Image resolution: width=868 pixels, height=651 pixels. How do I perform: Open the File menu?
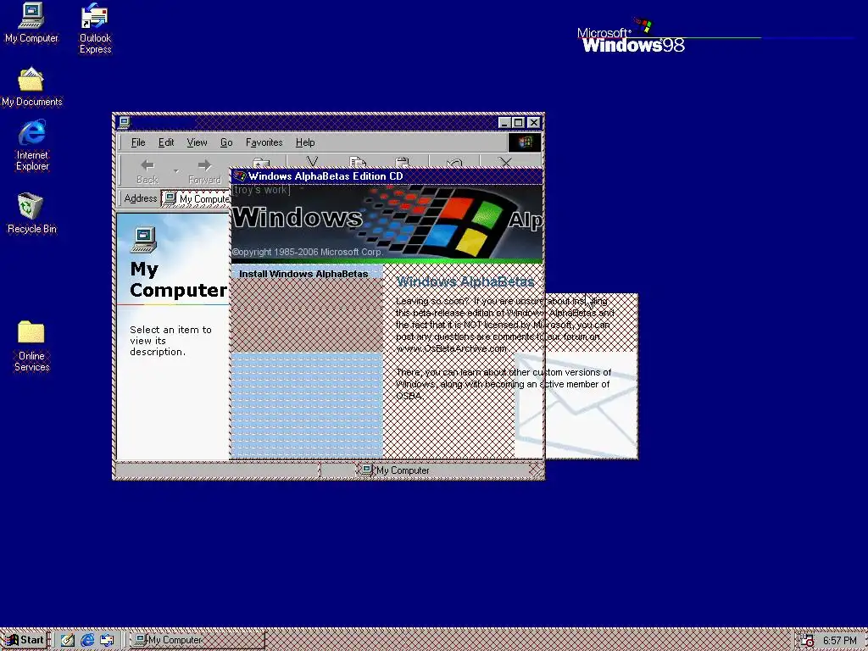pos(138,142)
